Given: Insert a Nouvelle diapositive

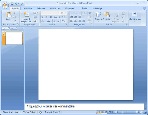Looking at the screenshot, I should (27, 17).
